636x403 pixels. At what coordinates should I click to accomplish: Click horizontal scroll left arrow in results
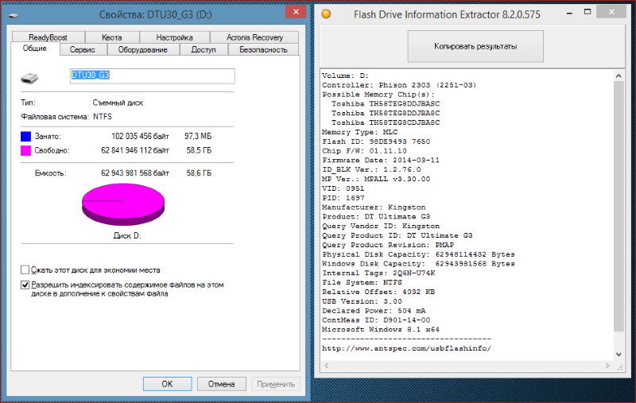[327, 366]
